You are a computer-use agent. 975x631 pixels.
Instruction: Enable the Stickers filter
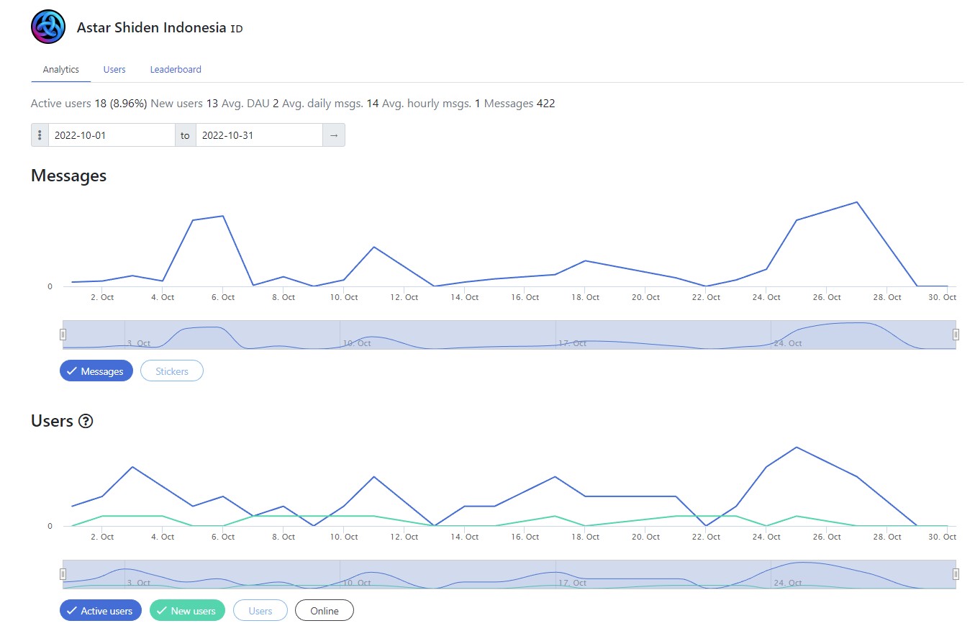point(171,371)
